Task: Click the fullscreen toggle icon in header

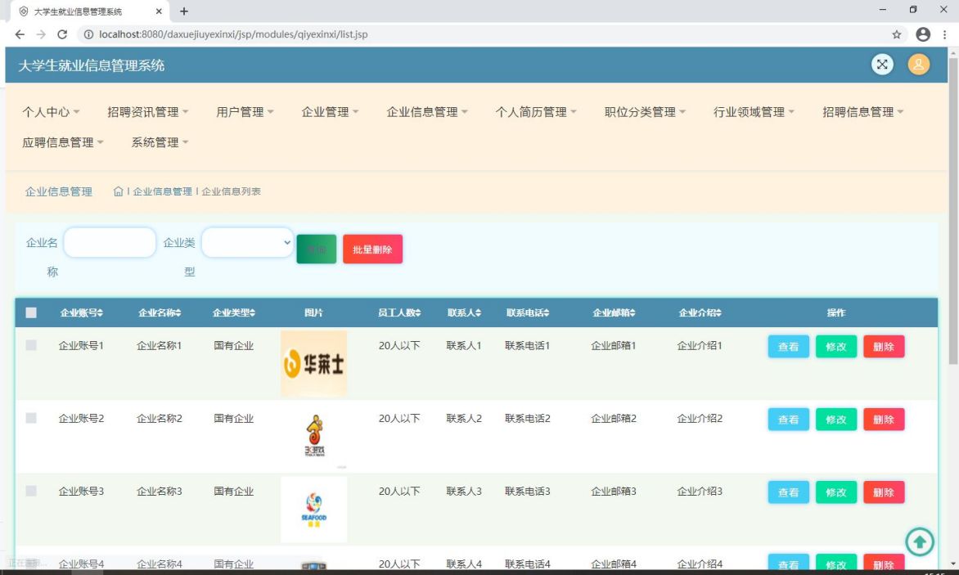Action: click(882, 64)
